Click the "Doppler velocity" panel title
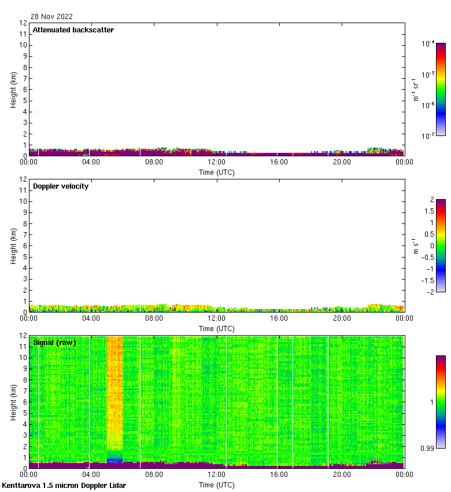The width and height of the screenshot is (451, 492). coord(61,186)
